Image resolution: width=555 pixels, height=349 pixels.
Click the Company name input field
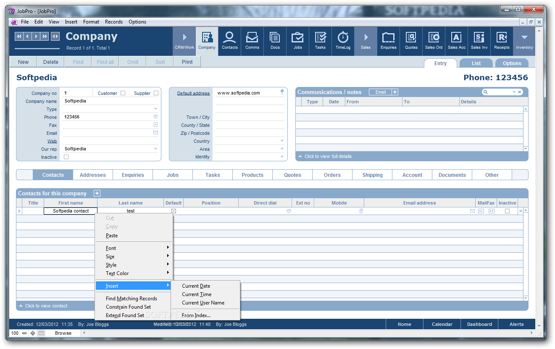(110, 101)
